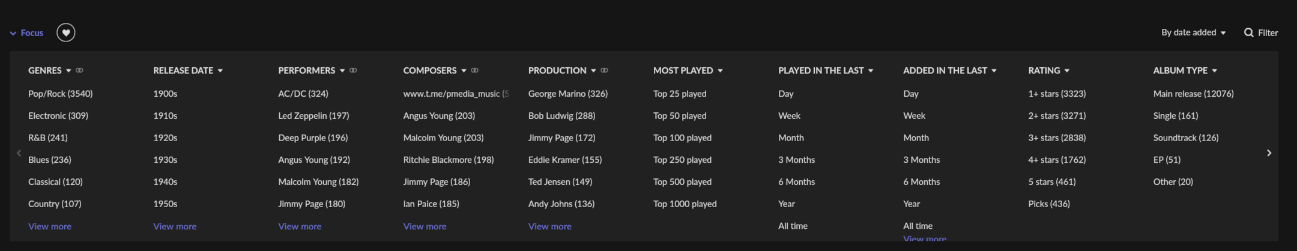Collapse the Focus panel

pos(27,32)
